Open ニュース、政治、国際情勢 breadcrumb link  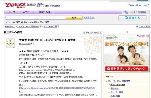pyautogui.click(x=28, y=26)
